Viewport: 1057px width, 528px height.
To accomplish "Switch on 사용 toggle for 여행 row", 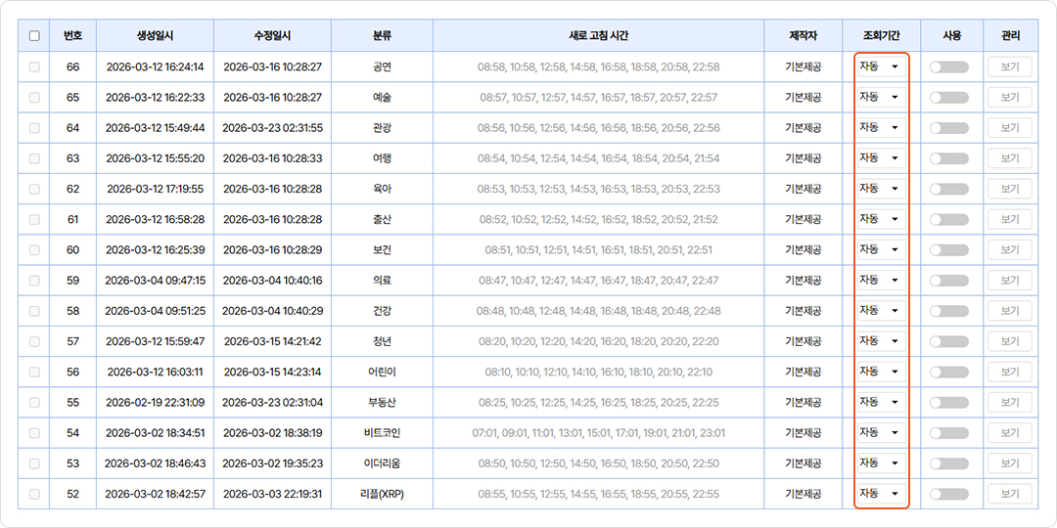I will click(x=948, y=158).
